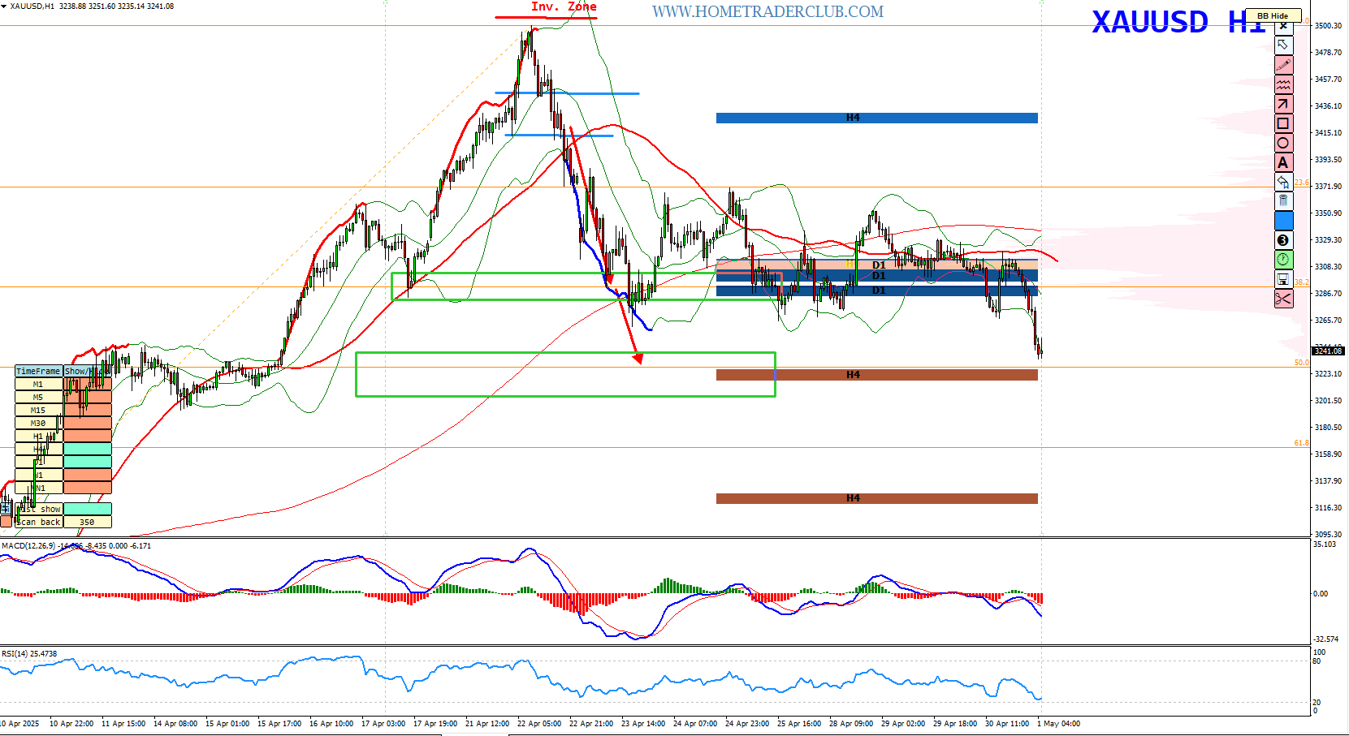
Task: Click the BB Hide button
Action: (1273, 15)
